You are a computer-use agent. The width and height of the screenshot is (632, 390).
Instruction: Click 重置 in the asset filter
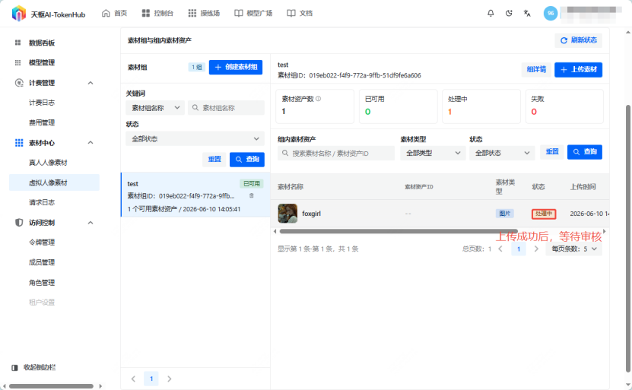click(x=552, y=152)
